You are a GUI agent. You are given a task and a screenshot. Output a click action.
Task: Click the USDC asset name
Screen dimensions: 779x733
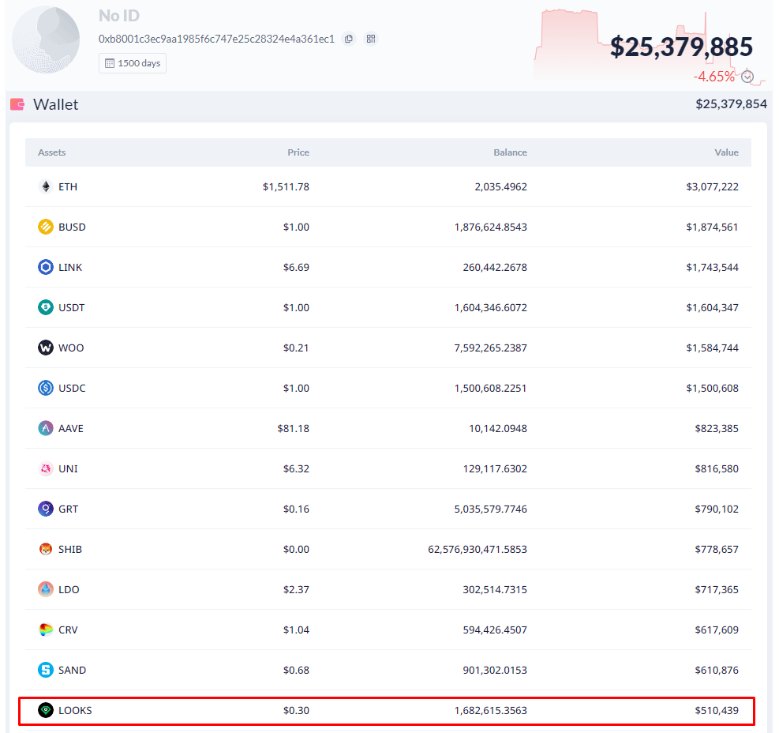(x=72, y=389)
